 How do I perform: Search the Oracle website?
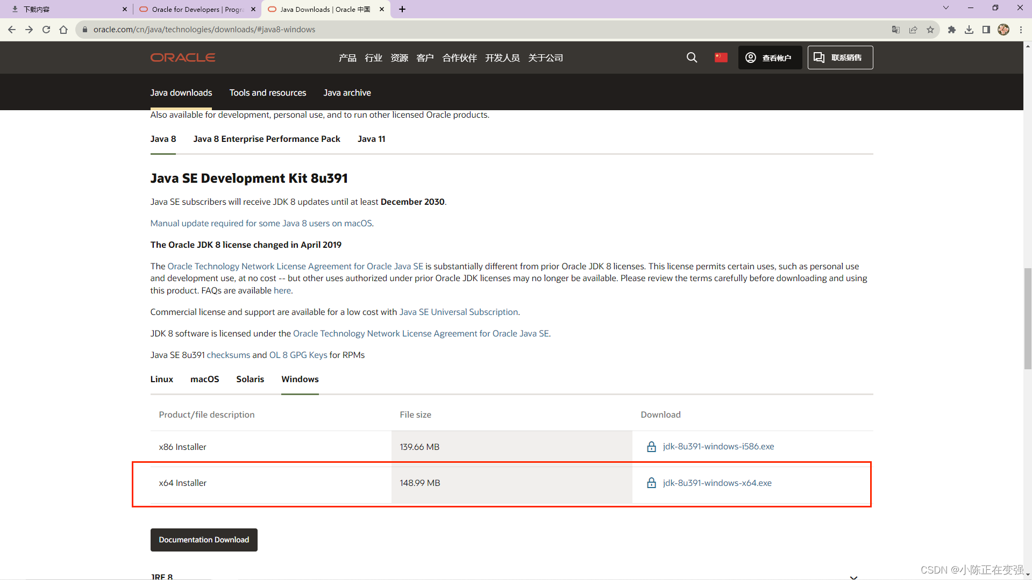coord(692,58)
